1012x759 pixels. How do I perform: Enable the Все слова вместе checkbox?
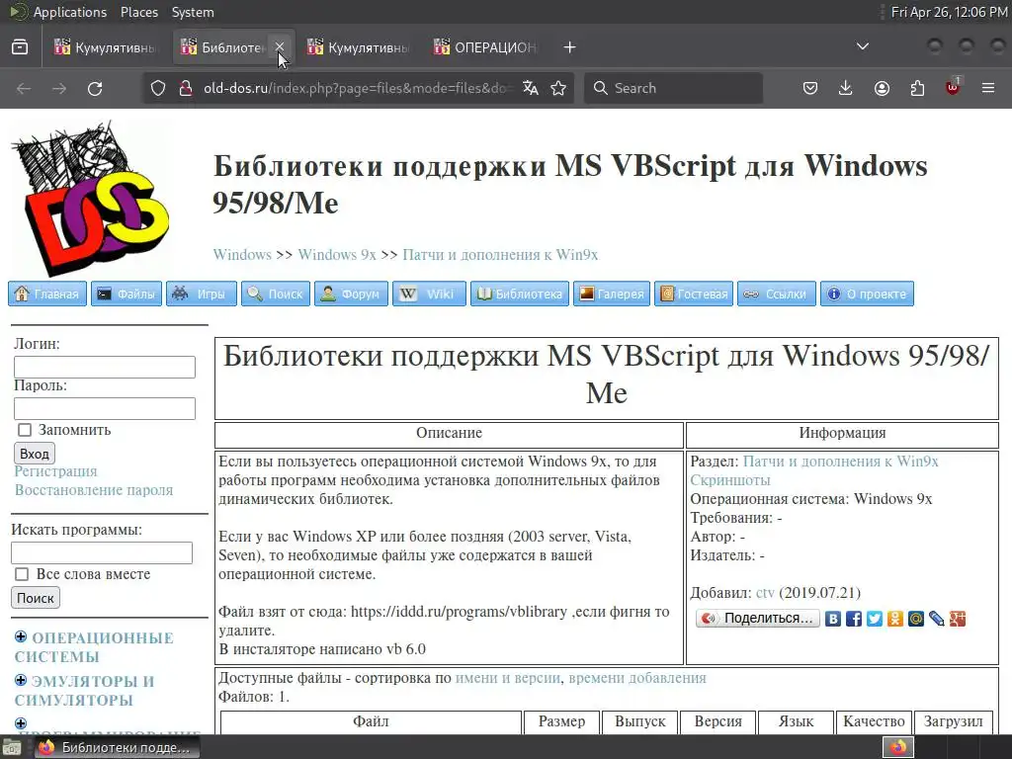click(22, 574)
